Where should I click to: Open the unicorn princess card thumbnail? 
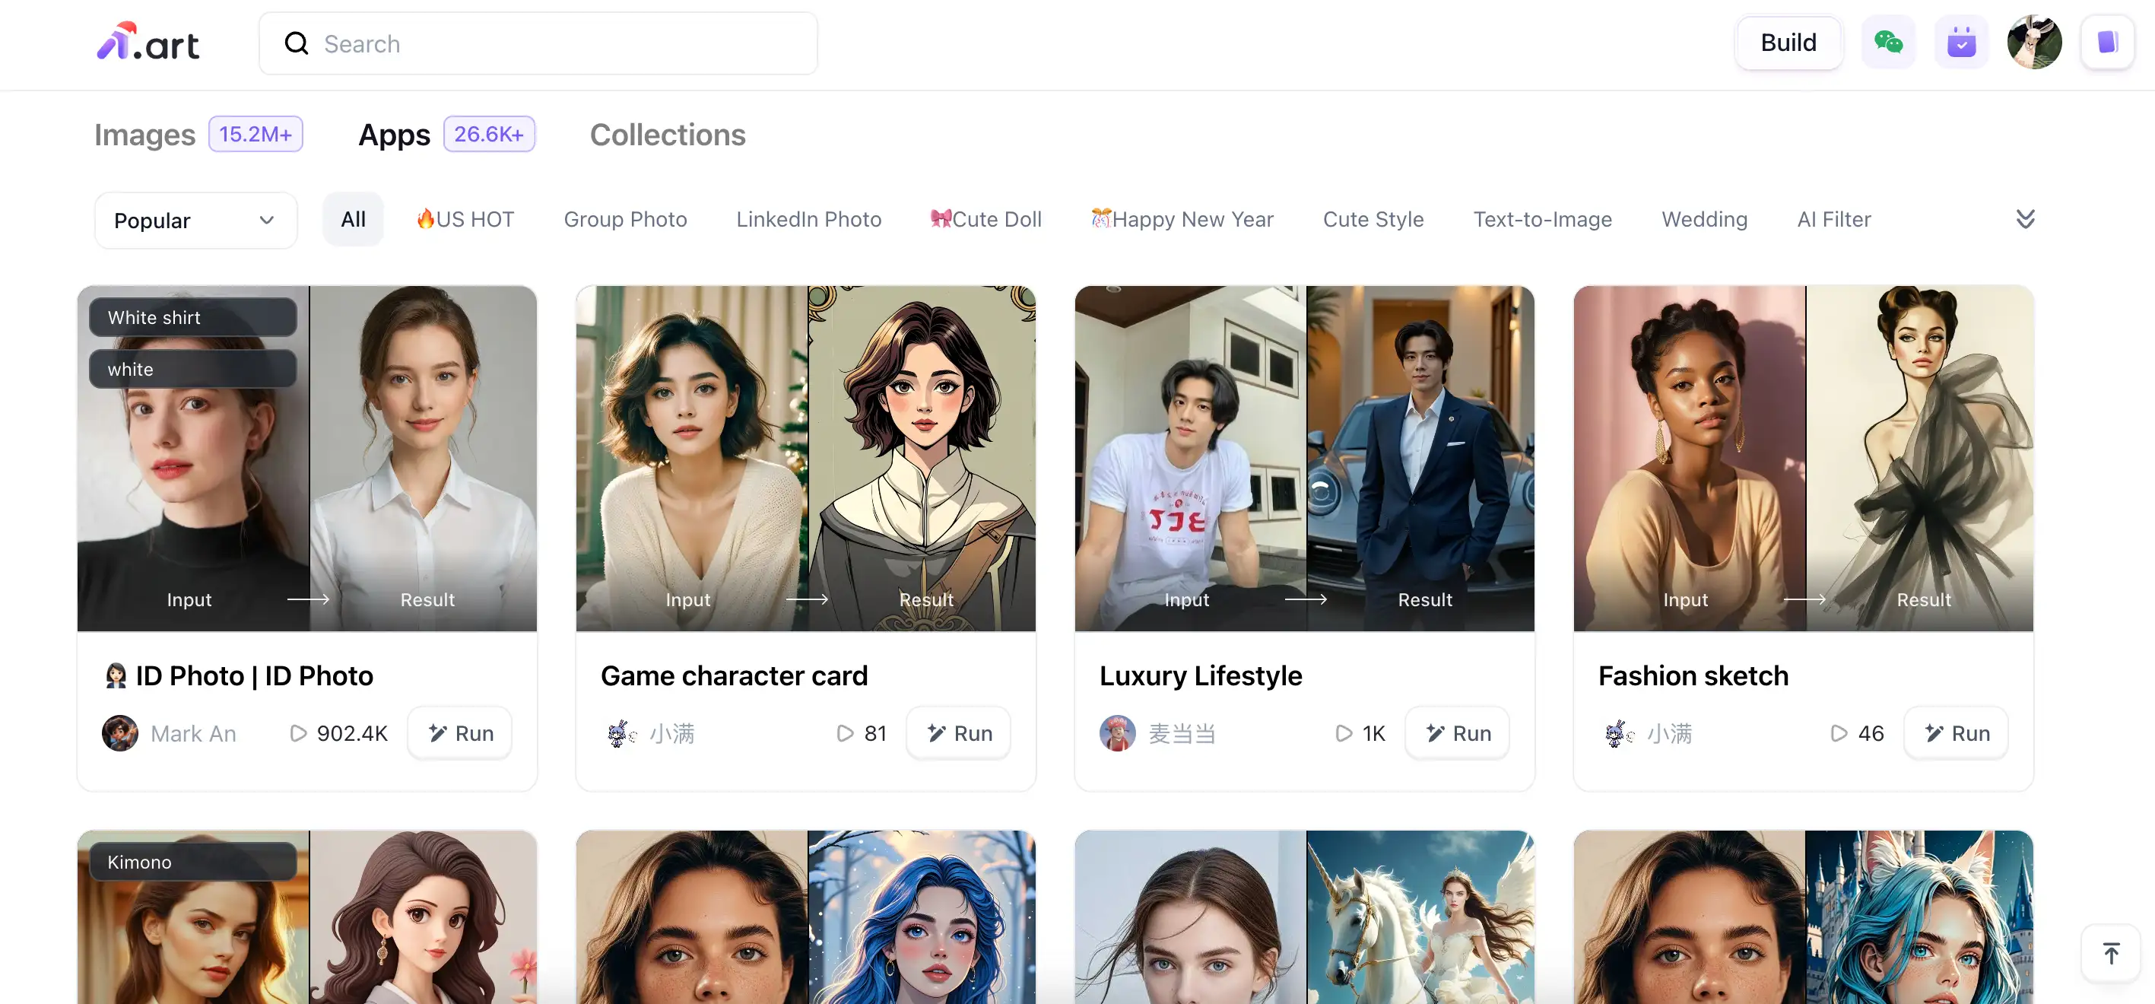point(1304,918)
